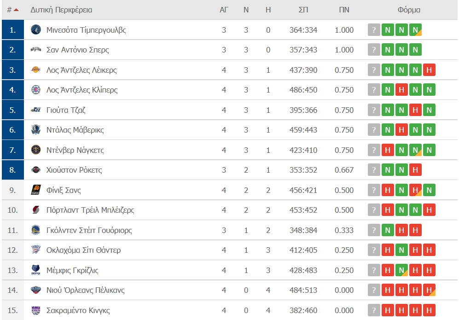Click the Phoenix Suns logo icon
Screen dimensions: 459x320
[36, 190]
